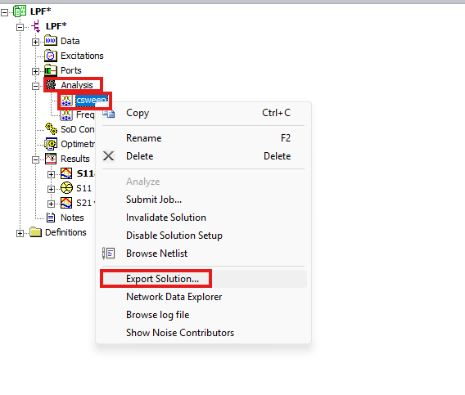Expand the Data tree node

pyautogui.click(x=35, y=42)
